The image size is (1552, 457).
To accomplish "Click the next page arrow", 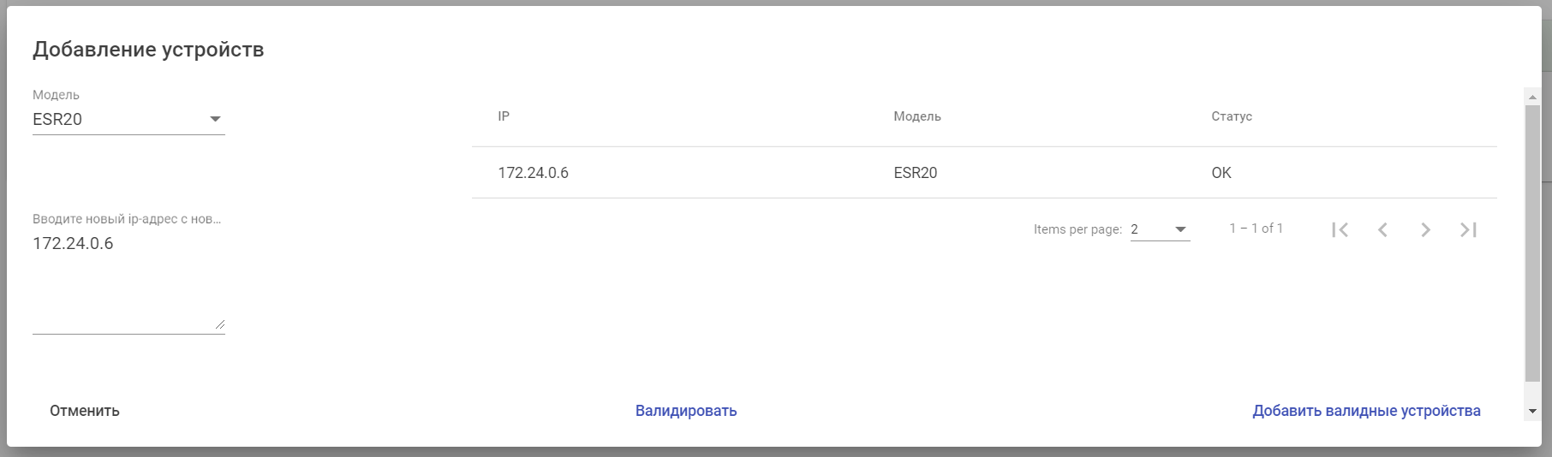I will click(x=1425, y=229).
